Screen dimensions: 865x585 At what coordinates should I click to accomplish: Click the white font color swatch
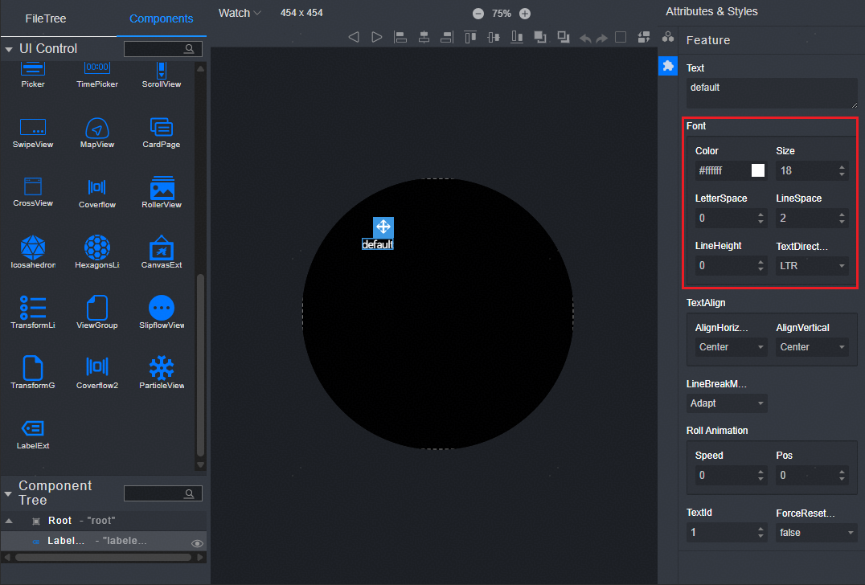pos(757,170)
